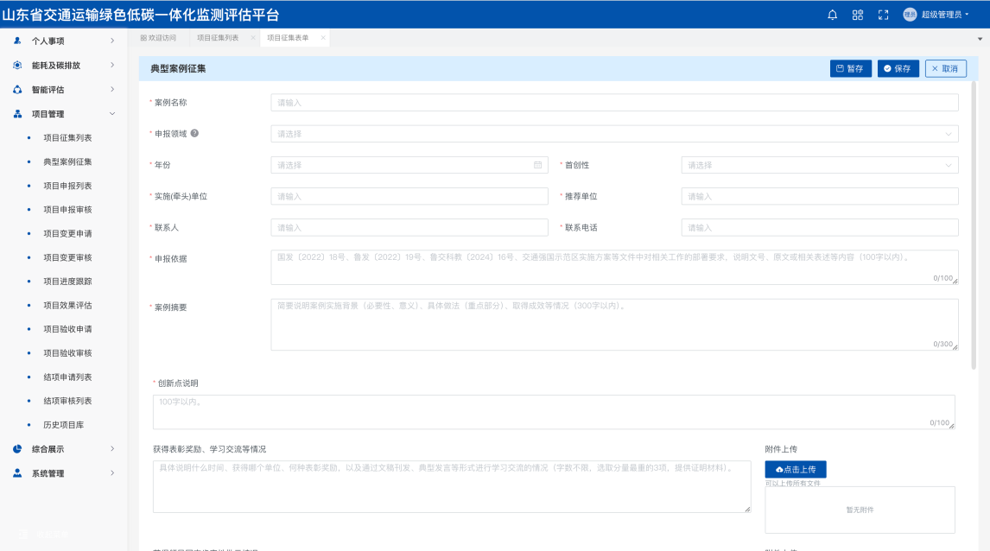Open the 首创性 dropdown
The image size is (990, 551).
pos(819,165)
